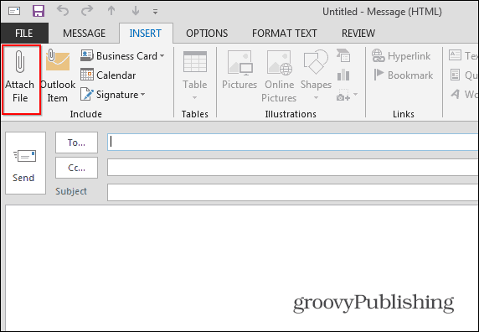Image resolution: width=479 pixels, height=332 pixels.
Task: Open the FILE tab
Action: (24, 33)
